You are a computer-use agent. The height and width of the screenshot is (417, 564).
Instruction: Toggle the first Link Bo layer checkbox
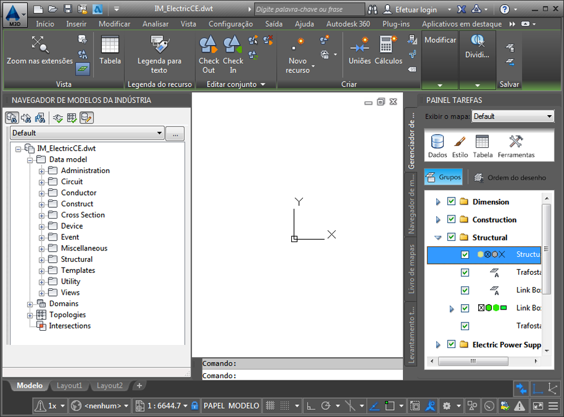click(465, 290)
